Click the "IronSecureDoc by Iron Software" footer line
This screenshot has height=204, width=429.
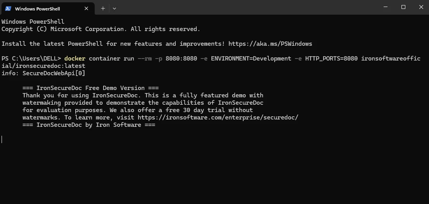point(89,125)
